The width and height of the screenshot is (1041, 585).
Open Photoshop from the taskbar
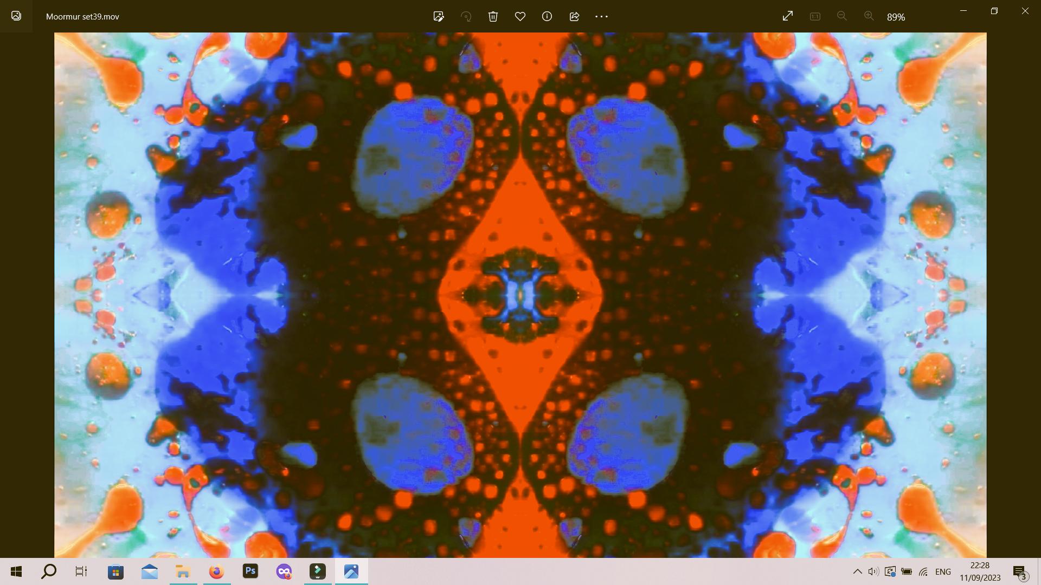coord(250,571)
